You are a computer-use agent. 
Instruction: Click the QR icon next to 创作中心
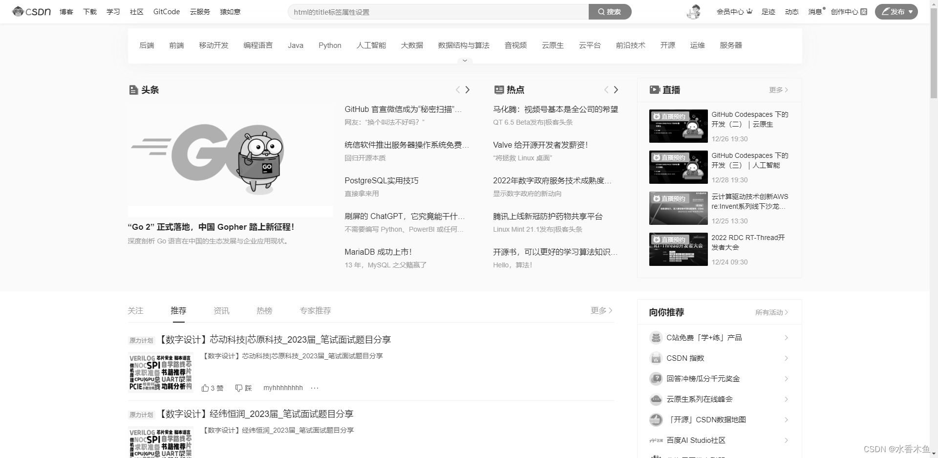864,12
